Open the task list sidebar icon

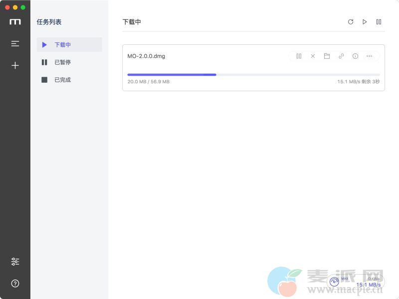(15, 44)
